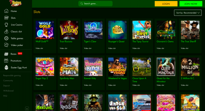Open the True Illusions game thumbnail

tap(69, 30)
